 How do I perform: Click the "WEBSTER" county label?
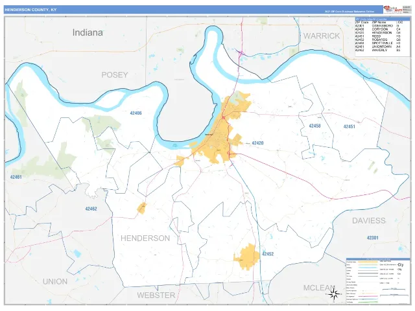tap(156, 295)
